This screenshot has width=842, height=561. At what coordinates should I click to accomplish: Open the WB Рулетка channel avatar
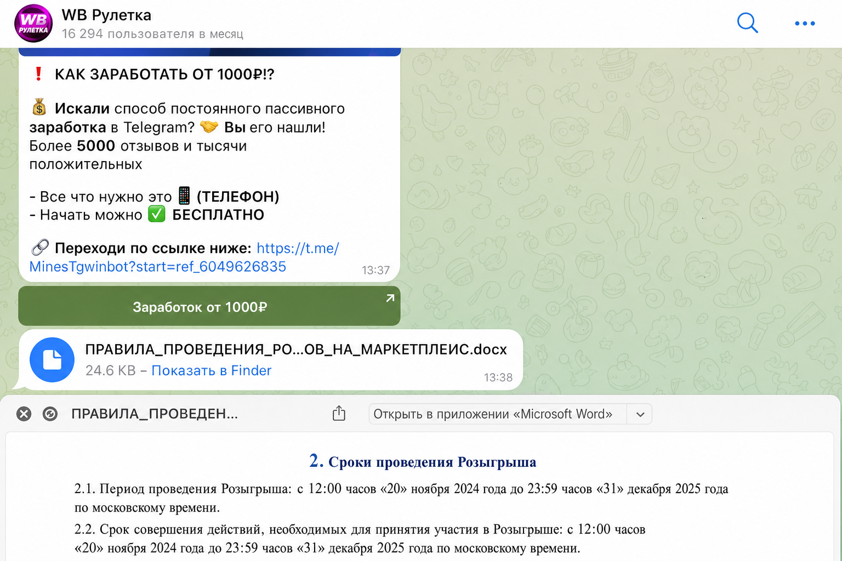click(x=33, y=24)
